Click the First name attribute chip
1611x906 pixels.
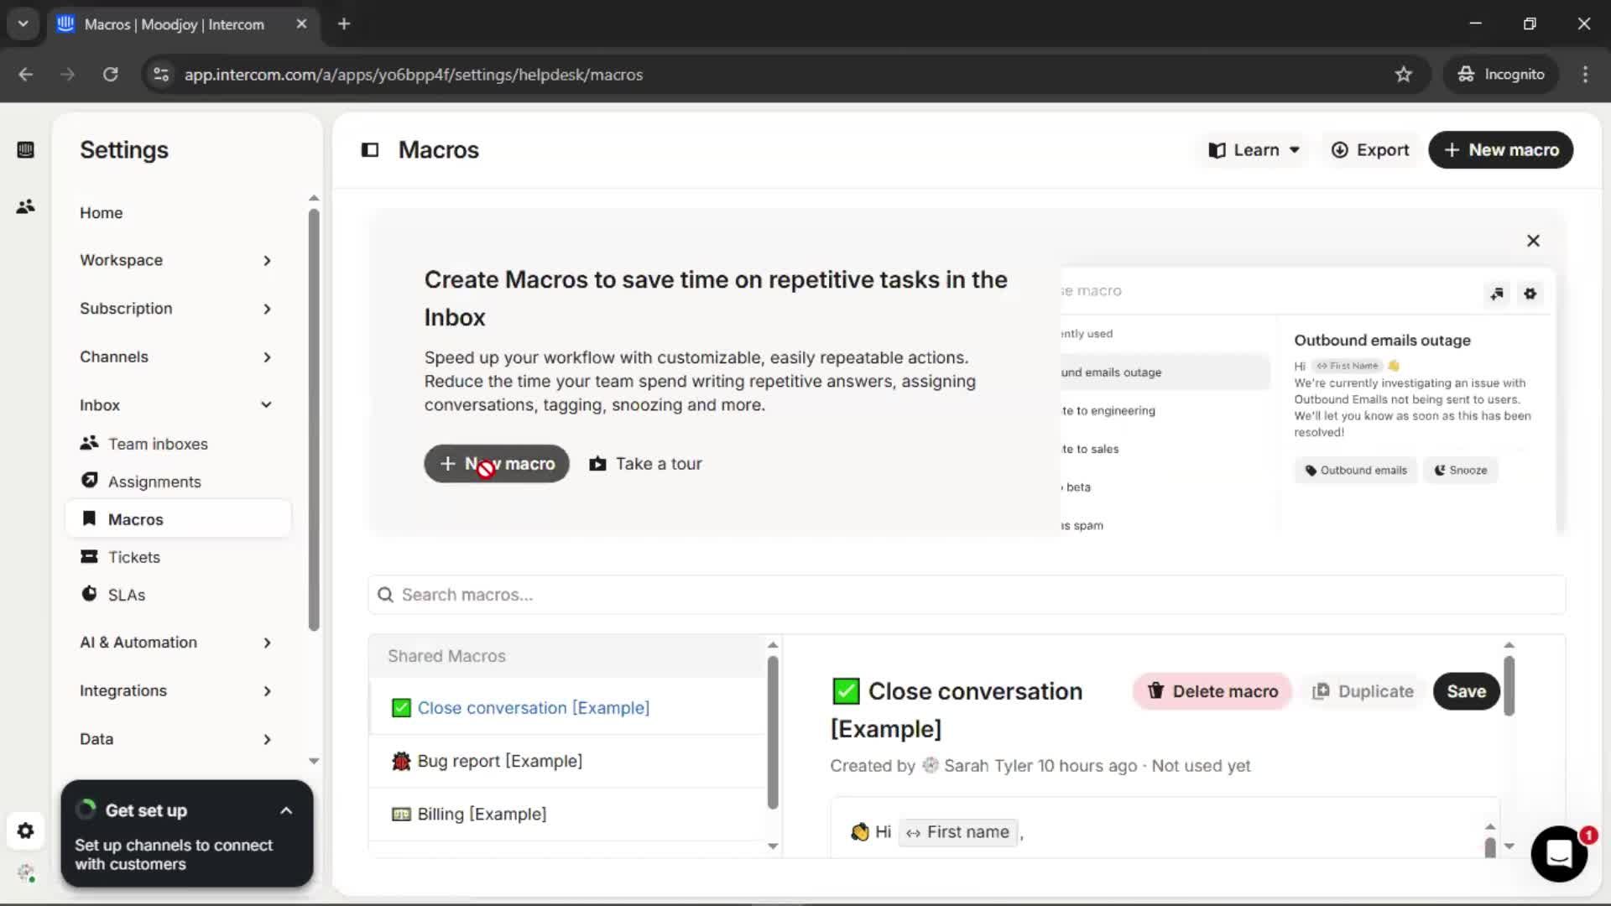958,832
